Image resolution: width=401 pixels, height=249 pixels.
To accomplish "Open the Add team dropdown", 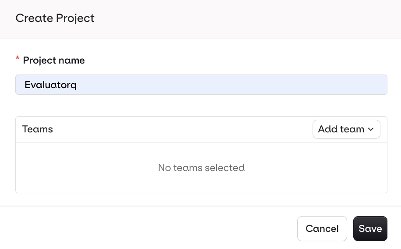I will point(346,129).
